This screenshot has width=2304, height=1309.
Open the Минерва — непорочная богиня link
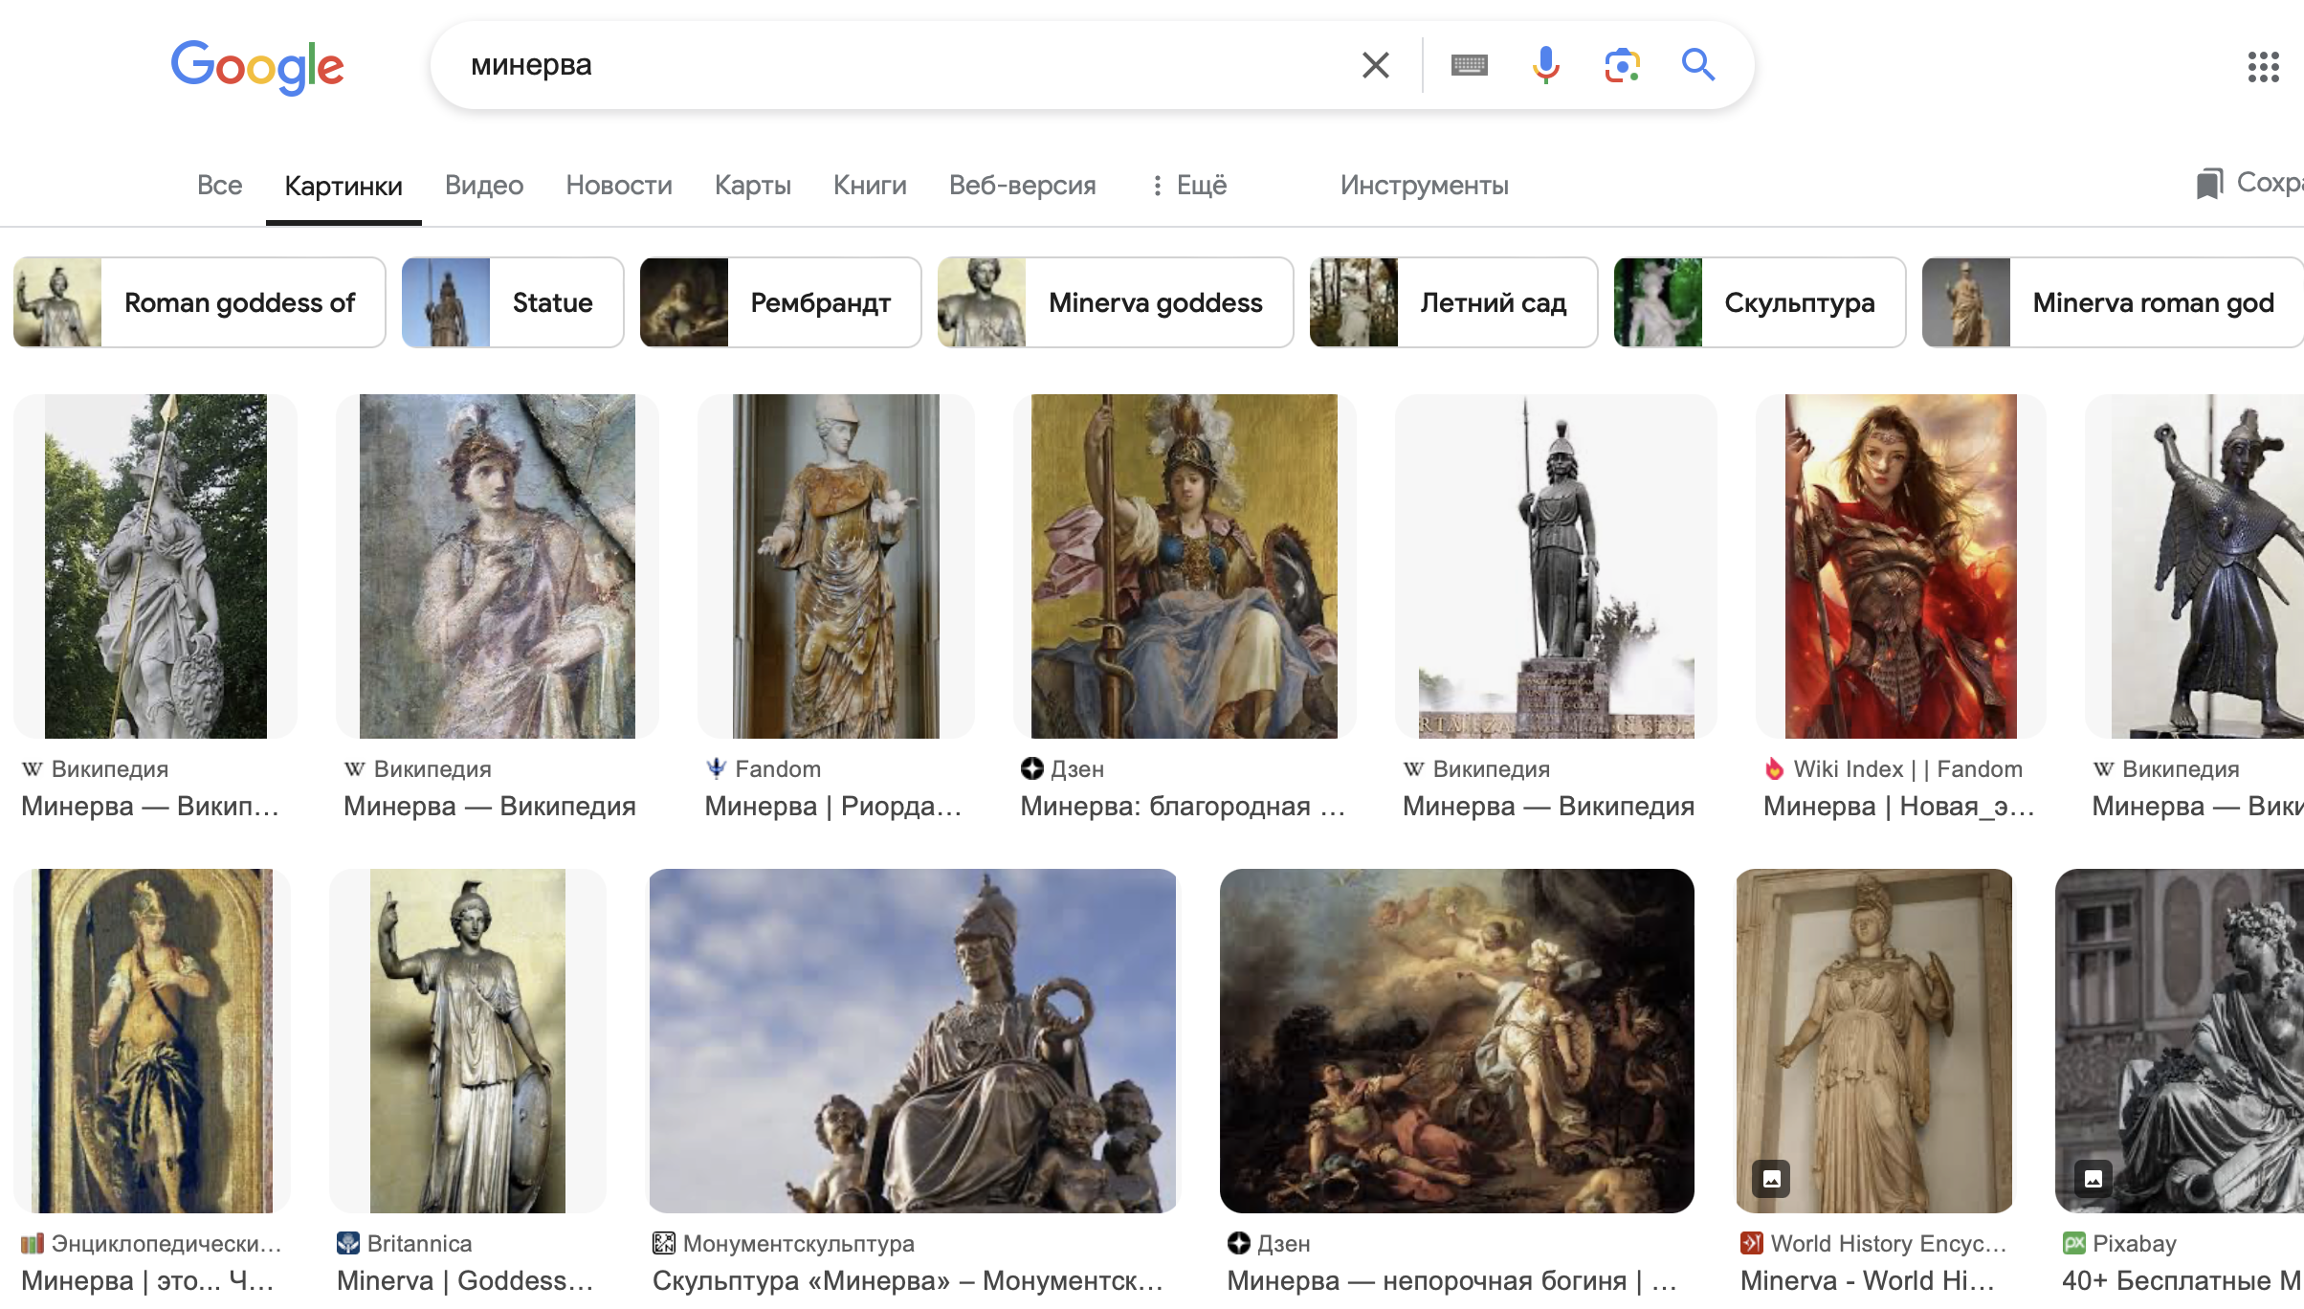pyautogui.click(x=1452, y=1280)
